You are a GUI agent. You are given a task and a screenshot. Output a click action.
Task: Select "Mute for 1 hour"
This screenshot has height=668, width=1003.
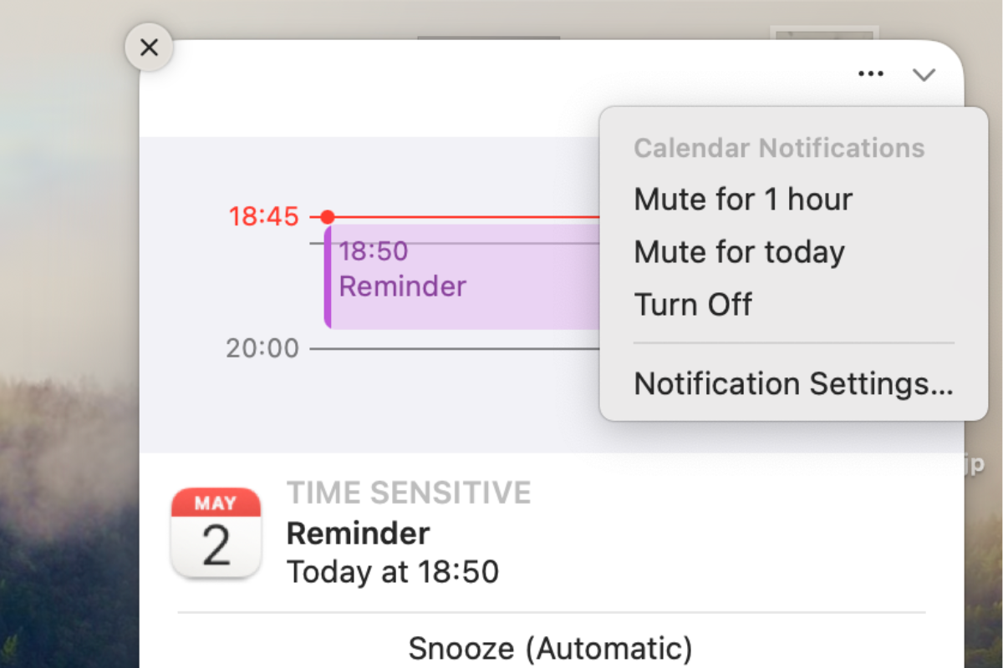coord(743,200)
